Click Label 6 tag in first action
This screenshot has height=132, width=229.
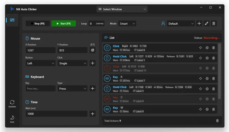coord(140,50)
